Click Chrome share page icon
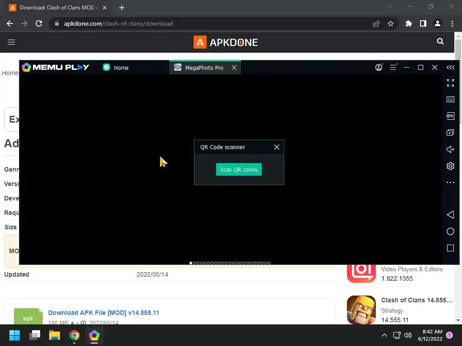Image resolution: width=462 pixels, height=346 pixels. tap(376, 23)
